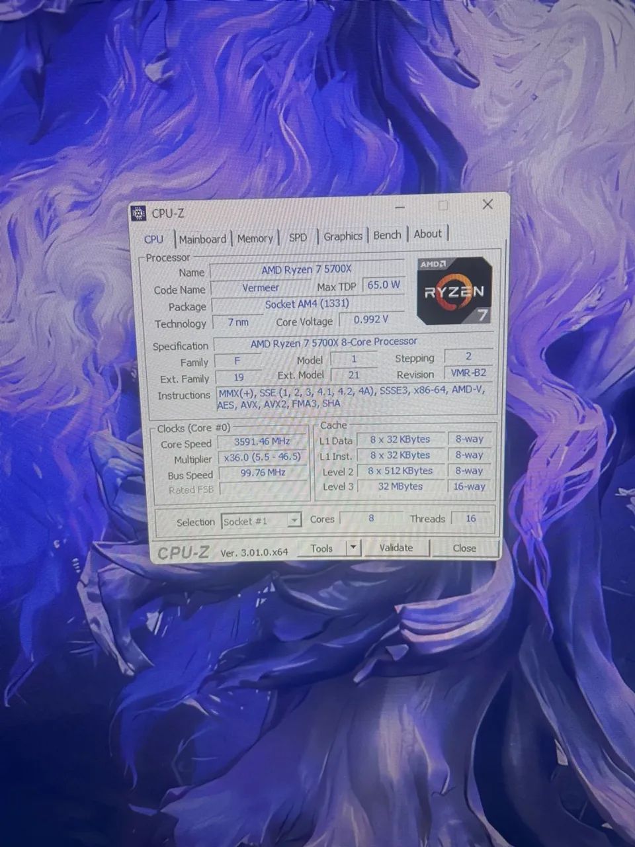Click the Level 2 8-way associativity value
The image size is (635, 847).
pos(470,470)
